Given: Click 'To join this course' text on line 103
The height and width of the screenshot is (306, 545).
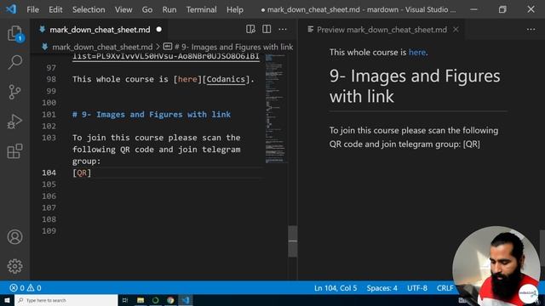Looking at the screenshot, I should [x=118, y=138].
